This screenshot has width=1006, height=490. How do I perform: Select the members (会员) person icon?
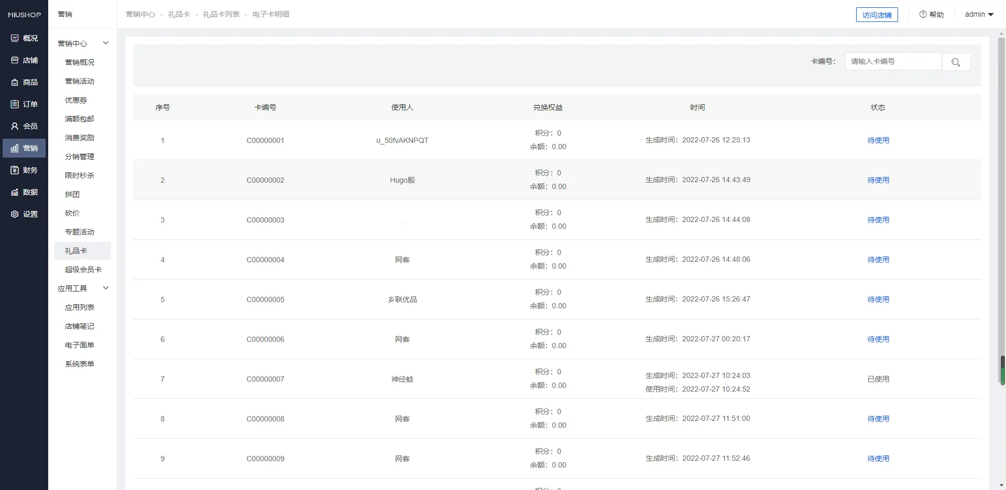tap(15, 126)
